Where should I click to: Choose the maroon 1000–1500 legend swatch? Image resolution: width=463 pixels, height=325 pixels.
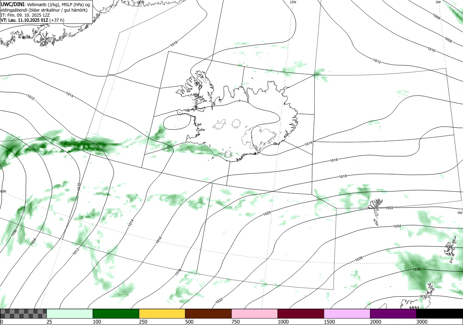(301, 313)
